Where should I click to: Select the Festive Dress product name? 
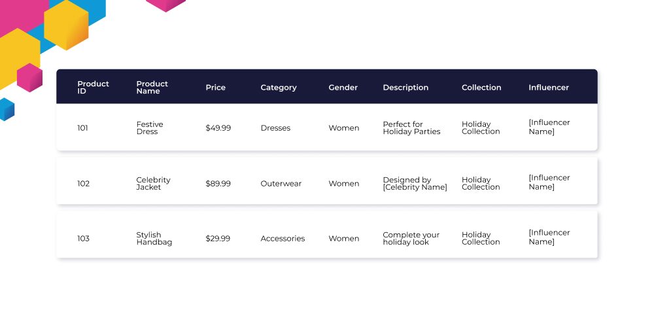tap(150, 128)
